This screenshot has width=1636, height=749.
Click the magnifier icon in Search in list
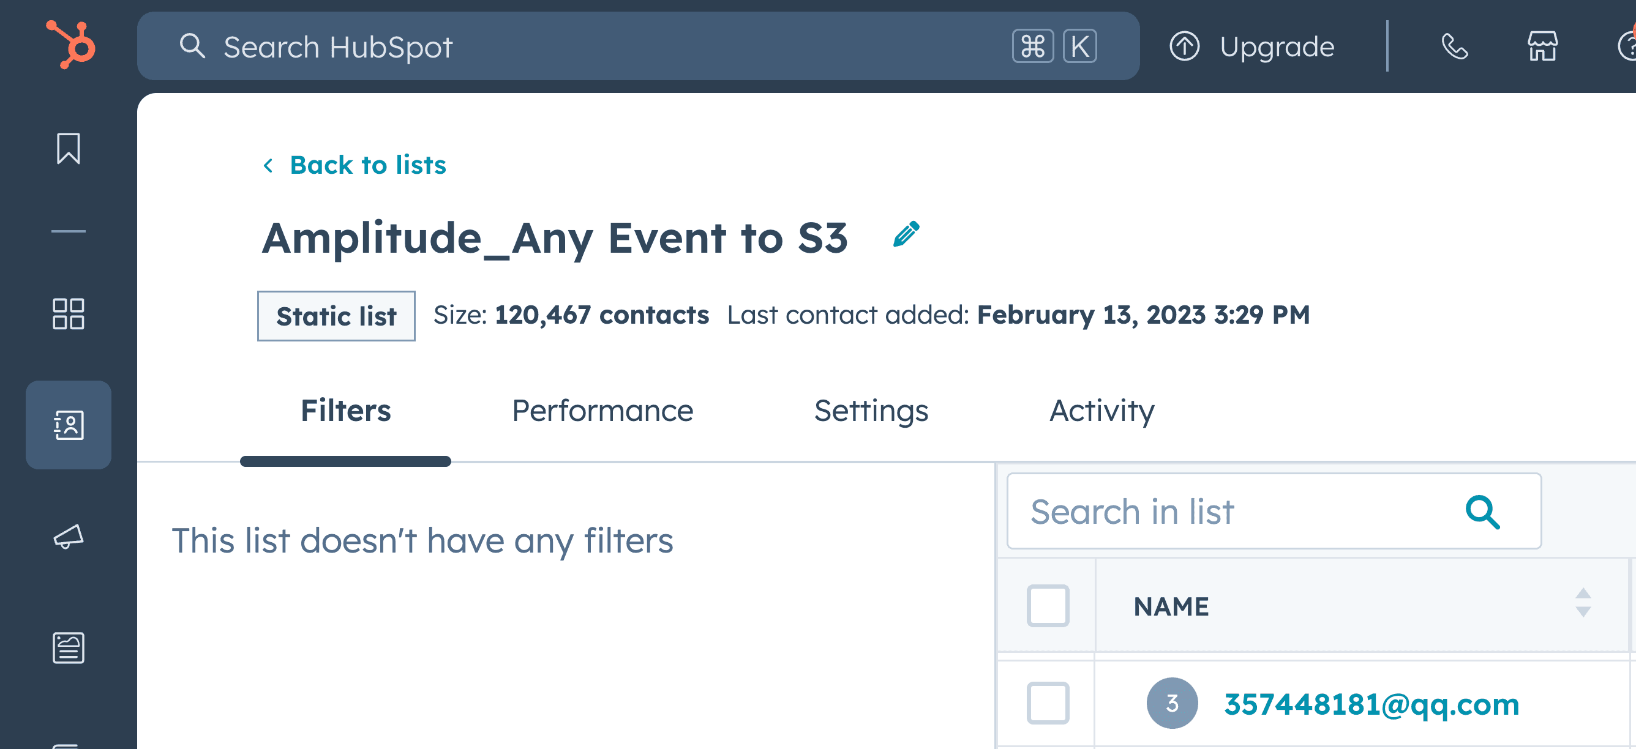pos(1484,512)
